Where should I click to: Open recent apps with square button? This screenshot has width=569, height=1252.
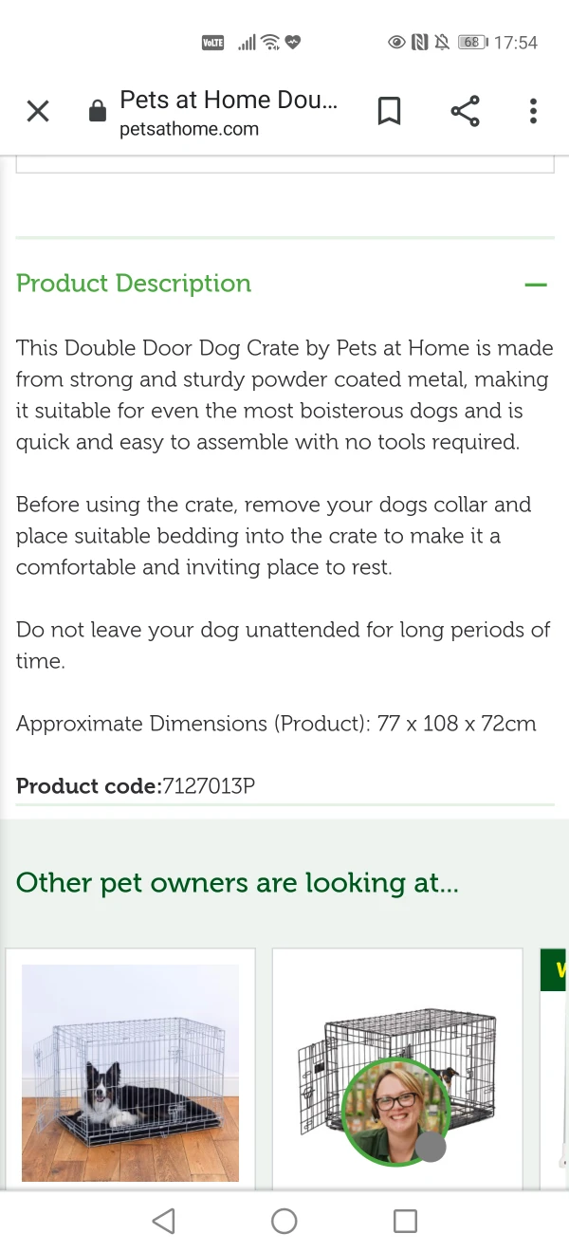point(405,1221)
